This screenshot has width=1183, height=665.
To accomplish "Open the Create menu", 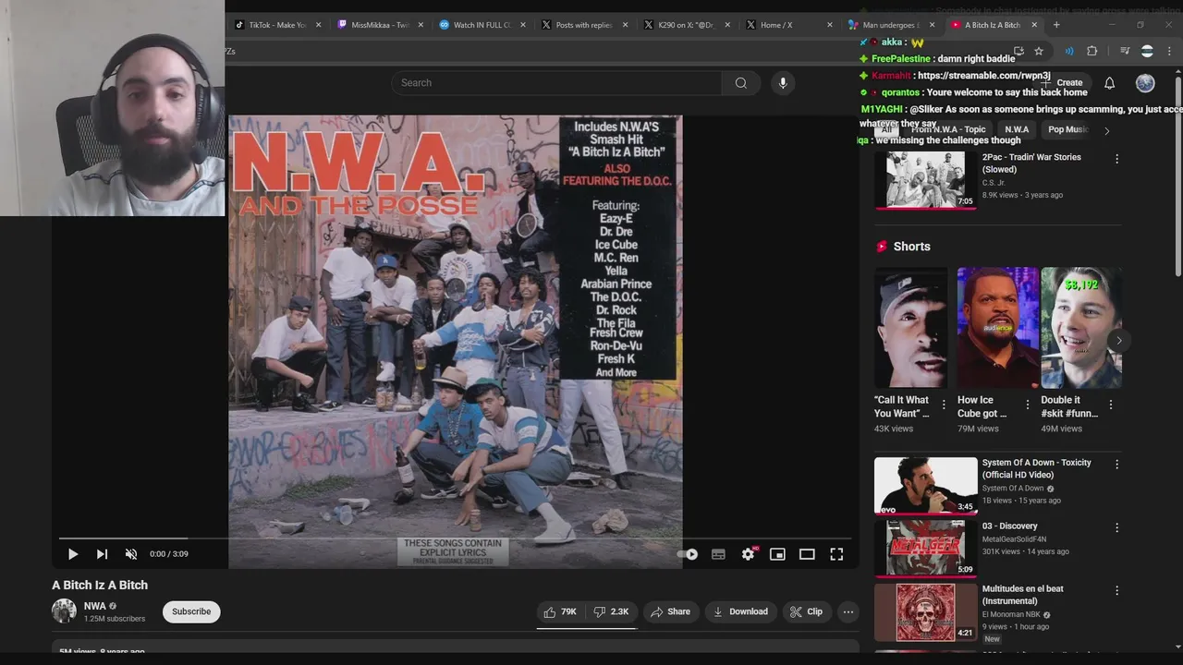I will pos(1063,83).
